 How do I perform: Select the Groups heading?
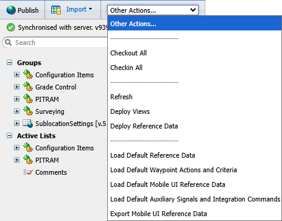(29, 63)
